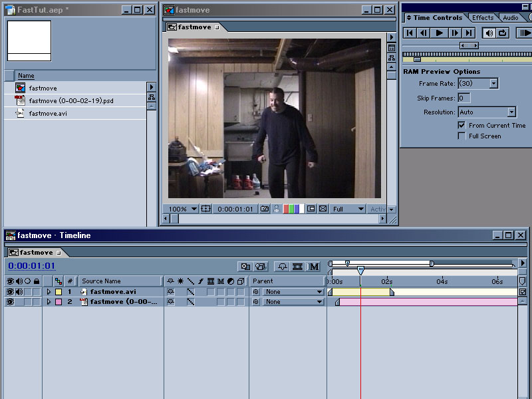Jump to first frame in Time Controls

(x=410, y=33)
